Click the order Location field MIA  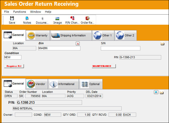54,96
